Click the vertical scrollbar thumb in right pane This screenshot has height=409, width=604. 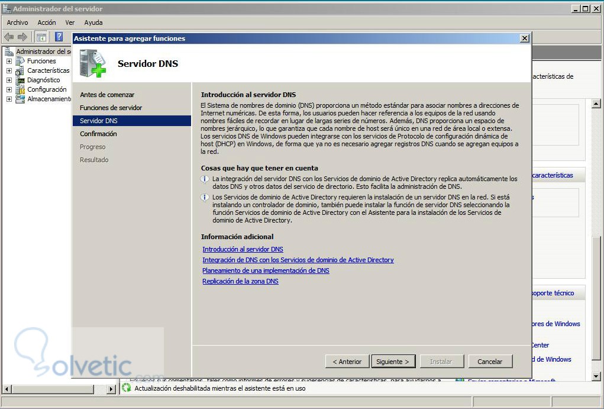[596, 298]
